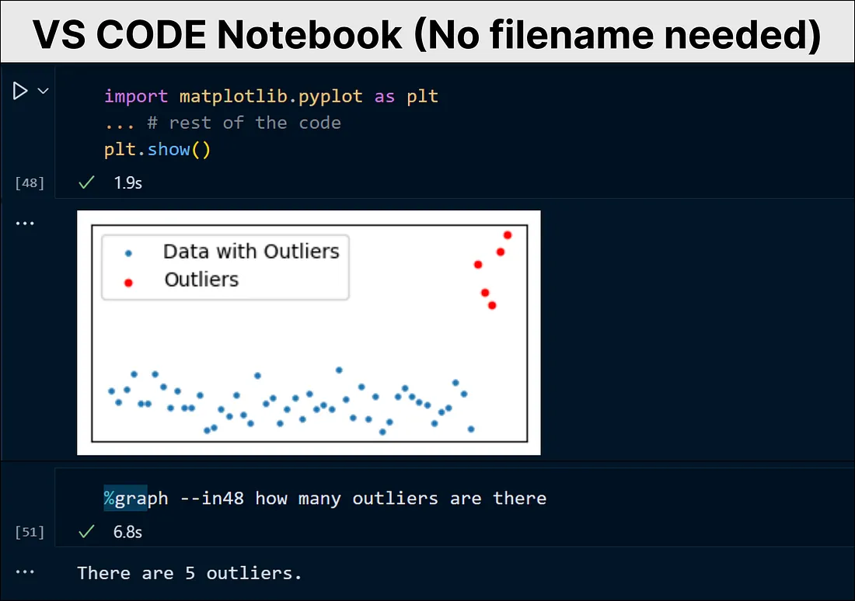This screenshot has height=601, width=855.
Task: Open output actions ellipsis beside scatter plot
Action: pyautogui.click(x=25, y=224)
